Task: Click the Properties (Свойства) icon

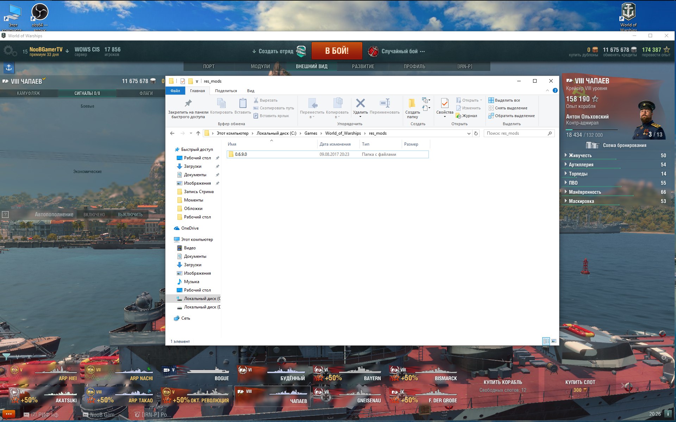Action: (444, 103)
